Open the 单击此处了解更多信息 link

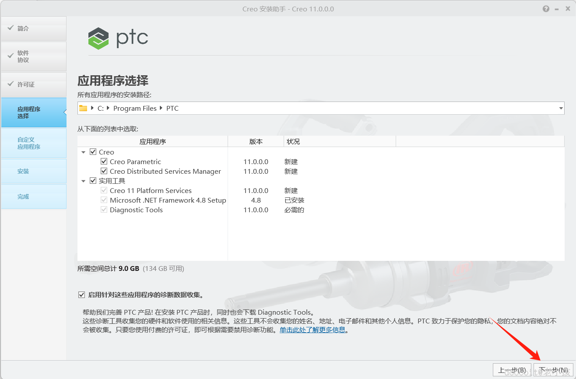coord(313,330)
